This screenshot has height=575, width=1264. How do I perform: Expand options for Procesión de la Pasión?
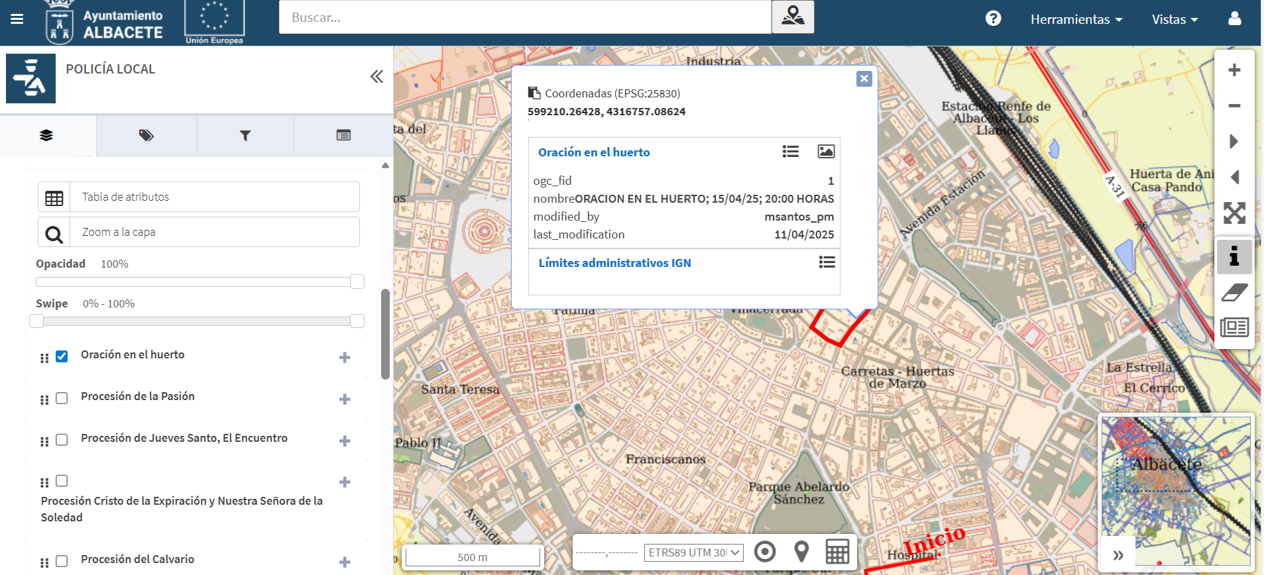click(345, 399)
